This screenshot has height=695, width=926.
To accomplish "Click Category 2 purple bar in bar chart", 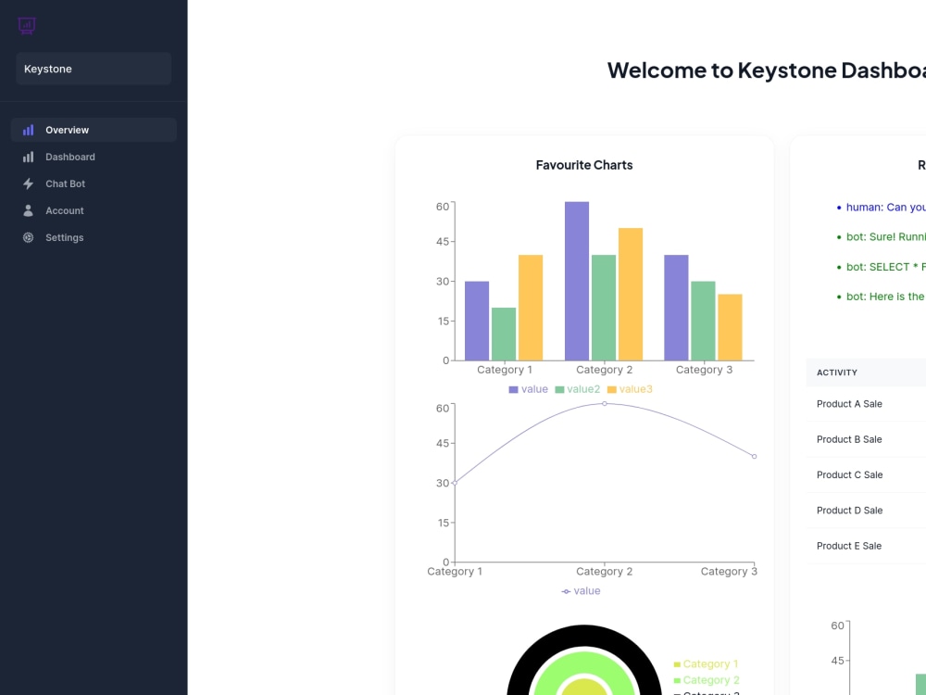I will pos(576,282).
